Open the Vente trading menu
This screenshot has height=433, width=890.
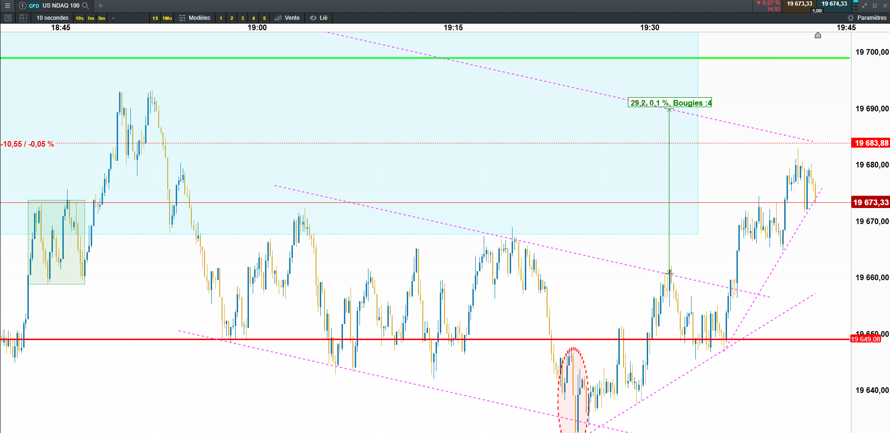(x=287, y=18)
